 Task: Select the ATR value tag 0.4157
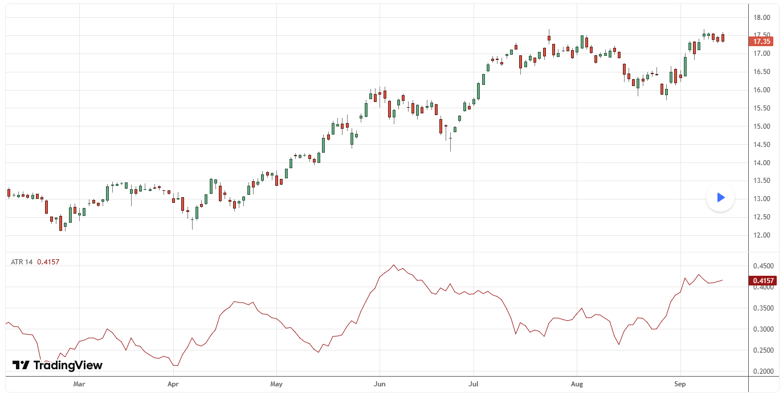coord(764,280)
